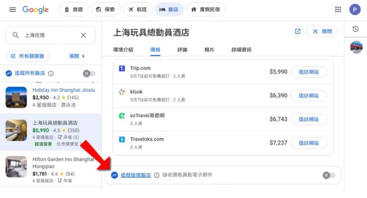Image resolution: width=367 pixels, height=198 pixels.
Task: Click the Traveloka.com logo icon
Action: pos(122,139)
